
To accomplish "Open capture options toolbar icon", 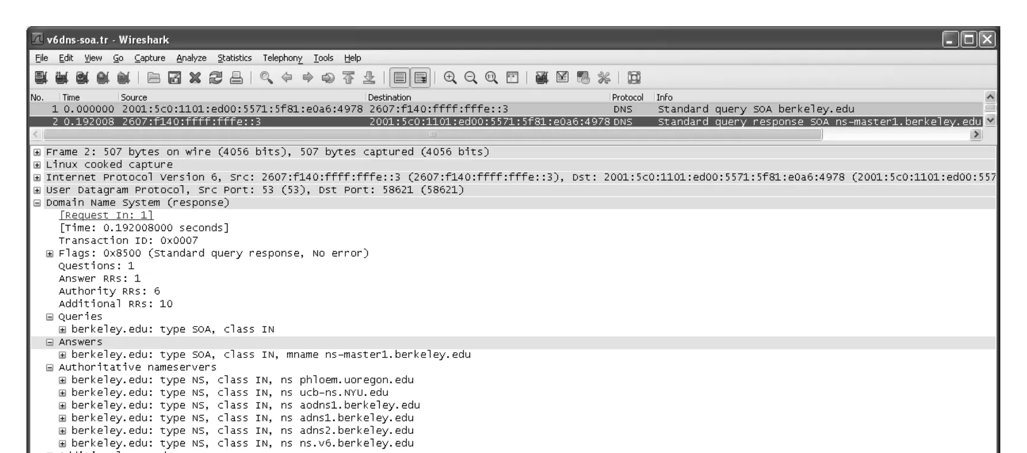I will pos(62,78).
